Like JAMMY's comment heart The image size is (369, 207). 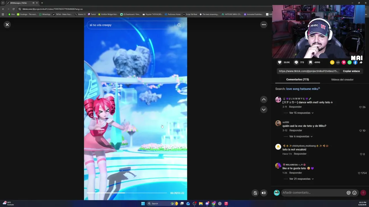[360, 107]
